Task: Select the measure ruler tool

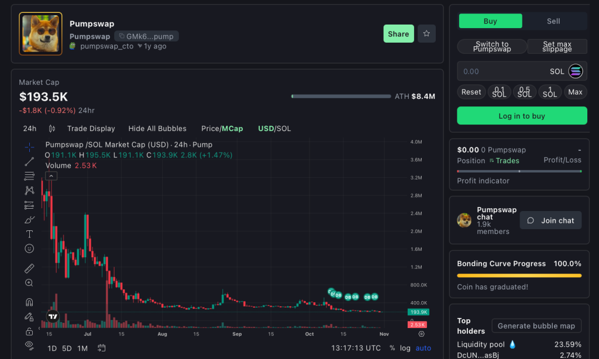Action: (x=29, y=268)
